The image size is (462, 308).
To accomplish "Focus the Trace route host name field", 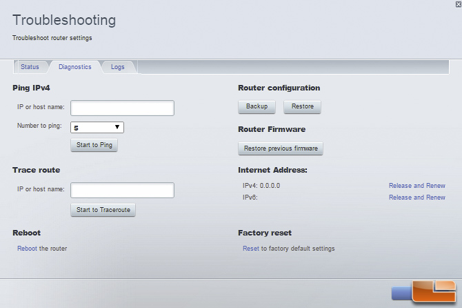I will click(x=122, y=191).
